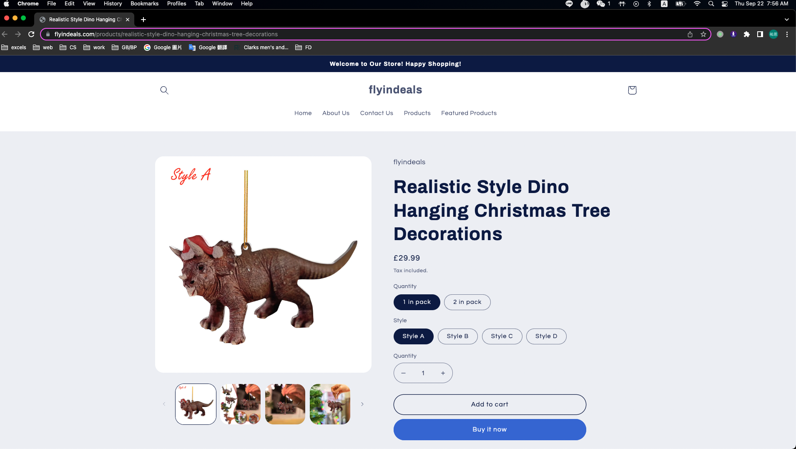Image resolution: width=796 pixels, height=449 pixels.
Task: Reload the page with the refresh icon
Action: 31,34
